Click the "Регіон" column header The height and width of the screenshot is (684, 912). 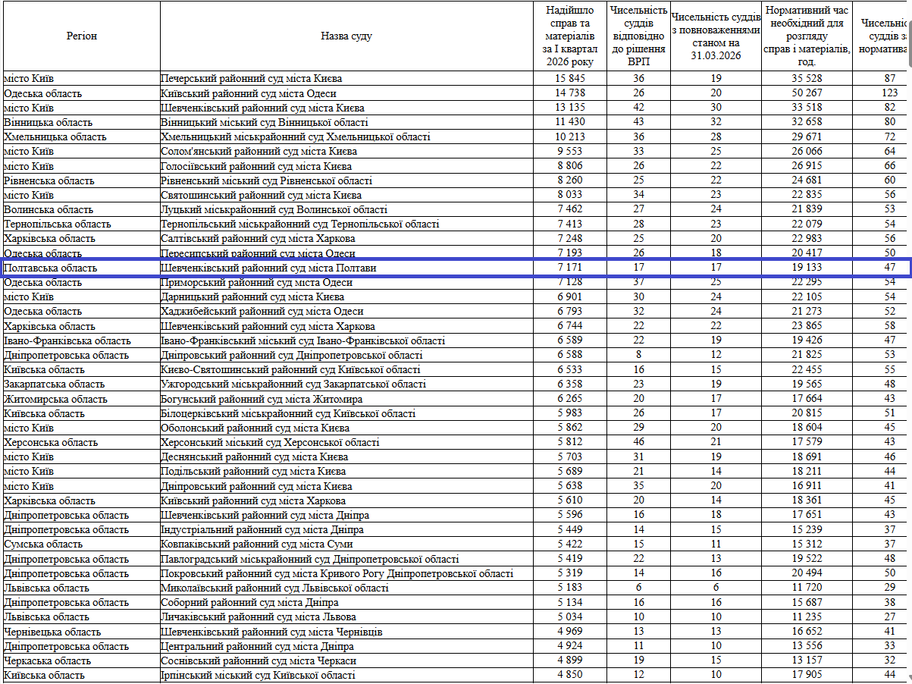click(81, 36)
